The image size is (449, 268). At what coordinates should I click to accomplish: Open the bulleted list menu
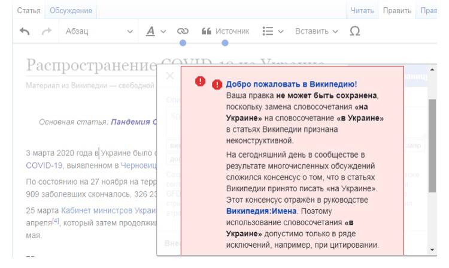click(x=273, y=31)
